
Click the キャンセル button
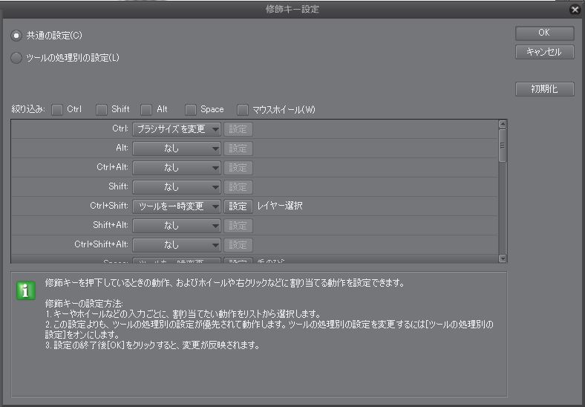coord(544,52)
